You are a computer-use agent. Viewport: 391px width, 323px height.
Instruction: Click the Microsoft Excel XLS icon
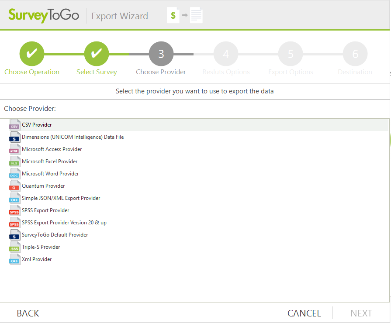click(14, 161)
